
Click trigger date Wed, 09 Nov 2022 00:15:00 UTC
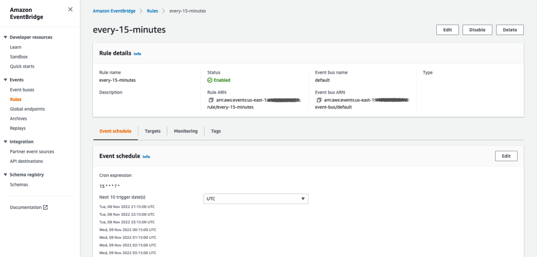pyautogui.click(x=128, y=230)
